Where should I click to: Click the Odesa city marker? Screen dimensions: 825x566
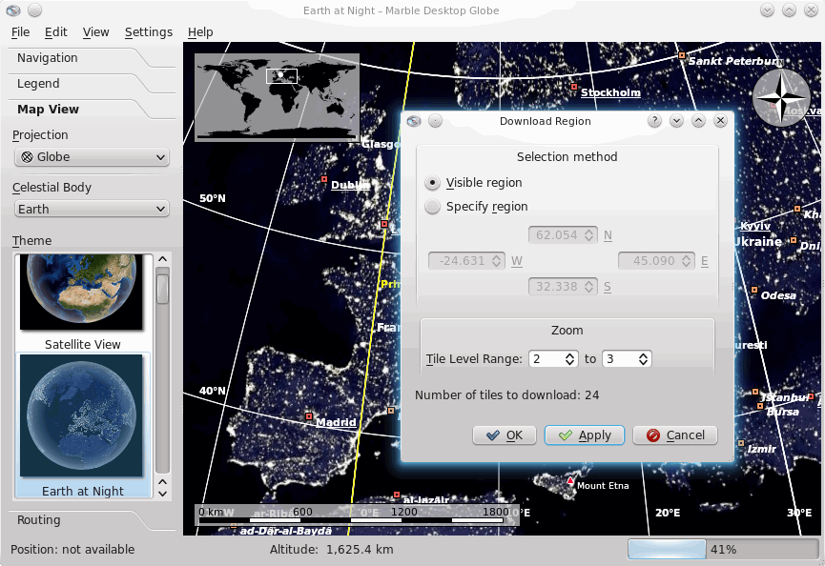[754, 290]
